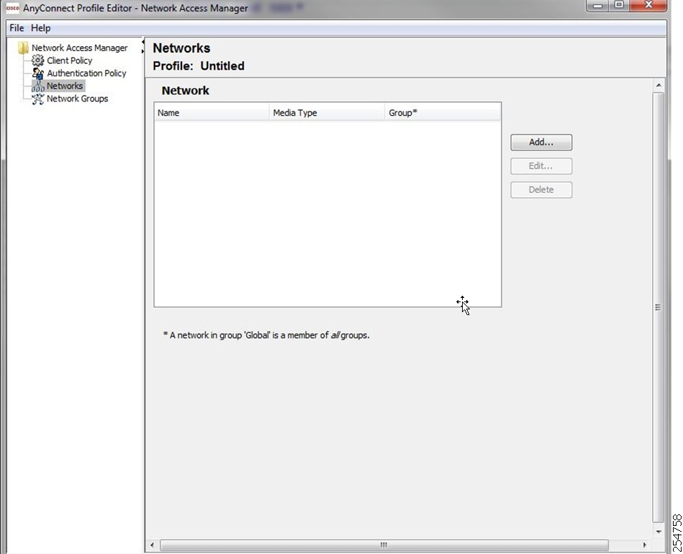Screen dimensions: 683x554
Task: Click the Add... button
Action: point(541,142)
